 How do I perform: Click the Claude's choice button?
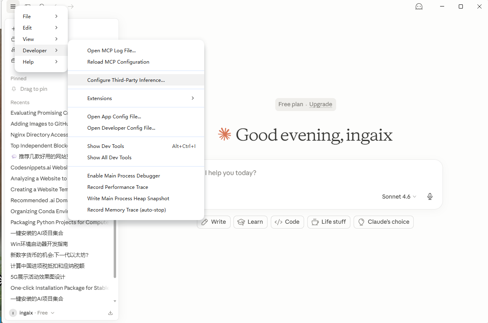tap(384, 222)
